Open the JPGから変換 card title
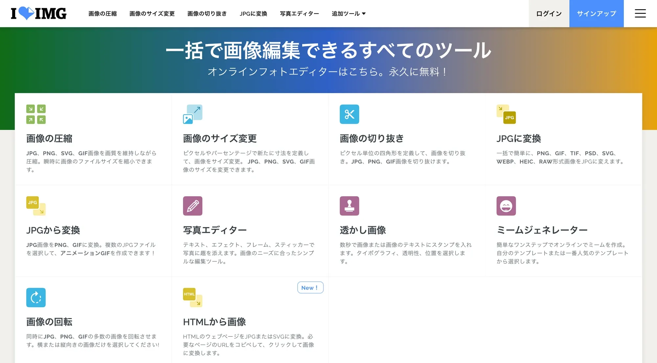657x363 pixels. [x=53, y=230]
